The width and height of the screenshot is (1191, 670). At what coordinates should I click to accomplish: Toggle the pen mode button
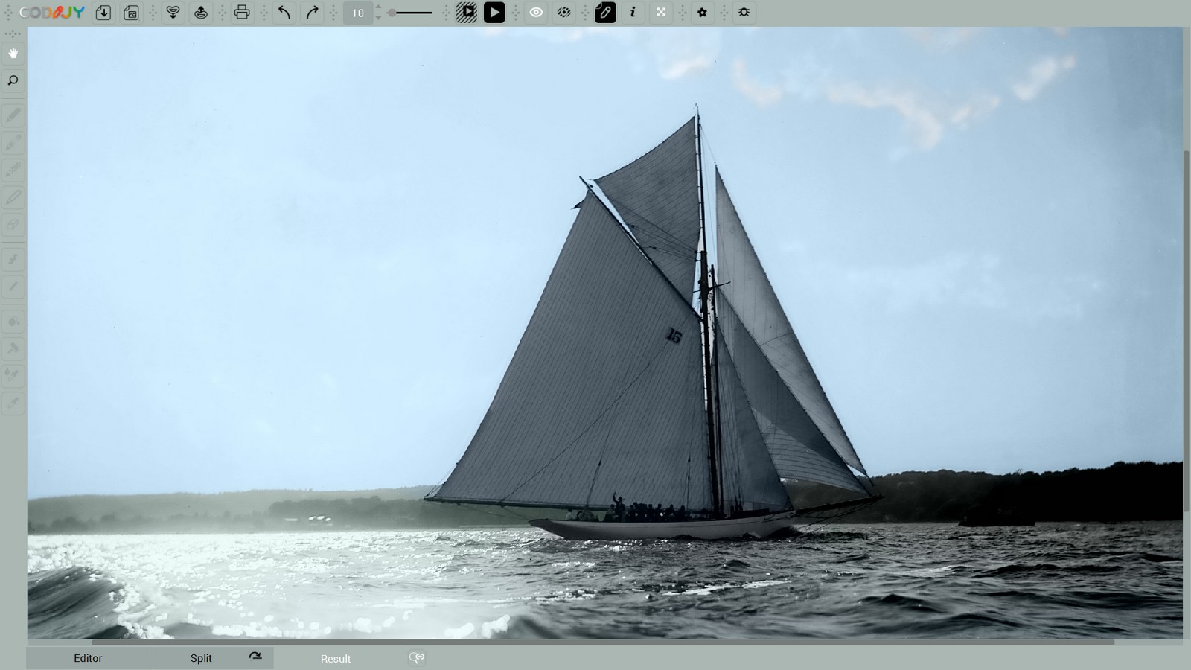[x=605, y=13]
